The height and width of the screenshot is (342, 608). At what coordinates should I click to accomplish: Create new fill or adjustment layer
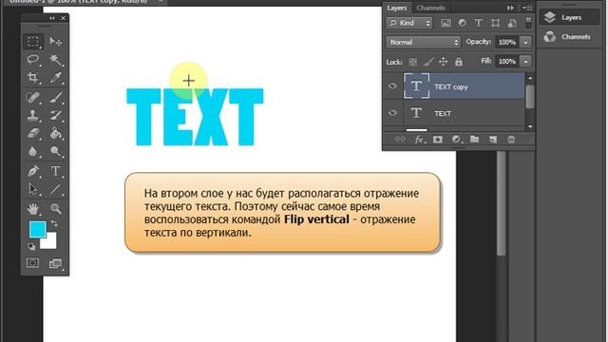[x=456, y=140]
